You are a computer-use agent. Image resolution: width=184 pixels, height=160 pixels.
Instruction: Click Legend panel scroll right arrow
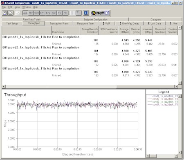click(x=176, y=156)
